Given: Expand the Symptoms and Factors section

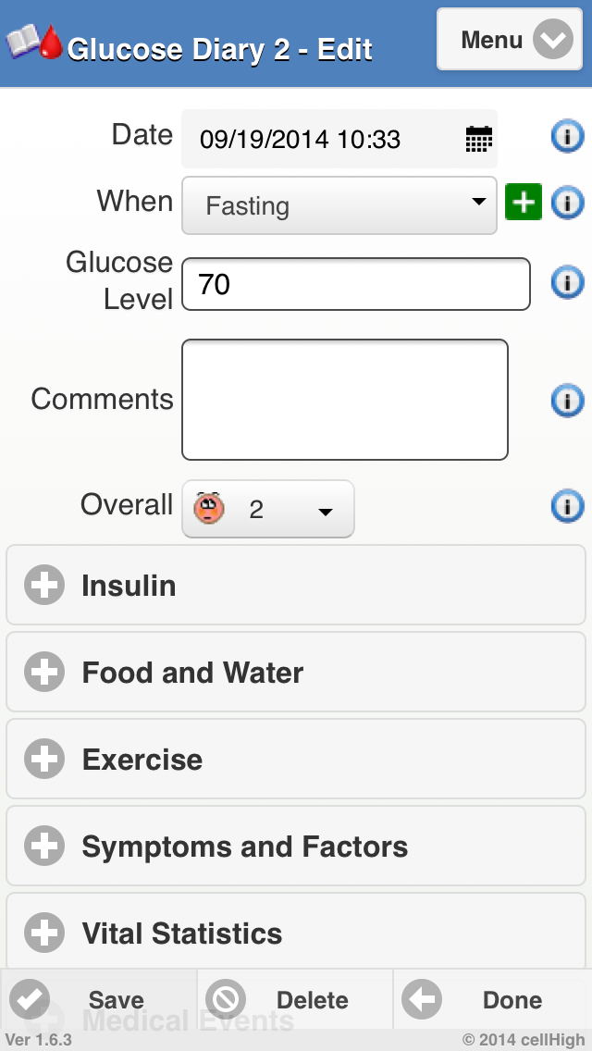Looking at the screenshot, I should [x=296, y=847].
